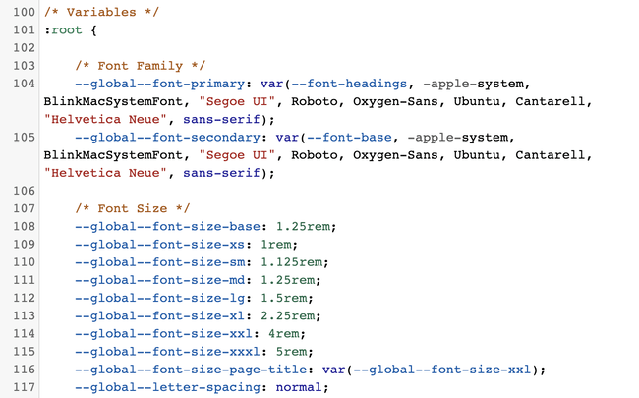Click the '2.25rem' value
The width and height of the screenshot is (639, 398).
[x=288, y=315]
